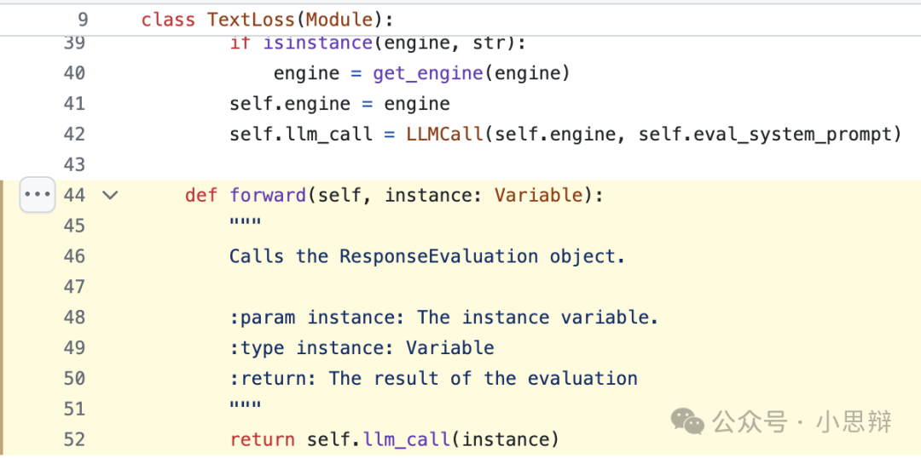Select empty line number 43

(x=74, y=164)
